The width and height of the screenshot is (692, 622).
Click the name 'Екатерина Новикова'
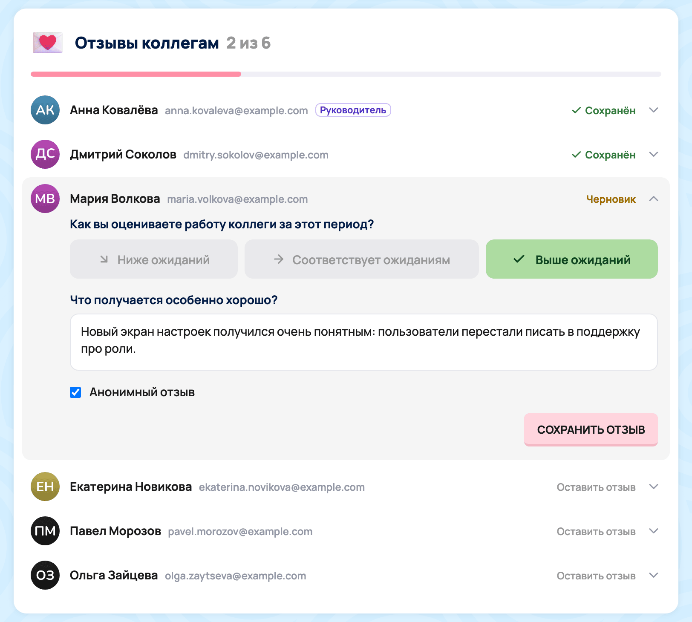tap(131, 487)
